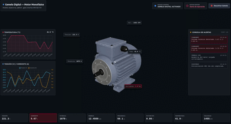Click the Velocidad 1455 RPM card
This screenshot has width=231, height=124.
pyautogui.click(x=216, y=118)
